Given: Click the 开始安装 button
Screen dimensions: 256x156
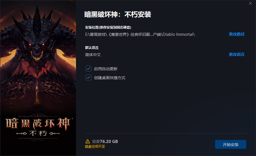Looking at the screenshot, I should click(230, 144).
